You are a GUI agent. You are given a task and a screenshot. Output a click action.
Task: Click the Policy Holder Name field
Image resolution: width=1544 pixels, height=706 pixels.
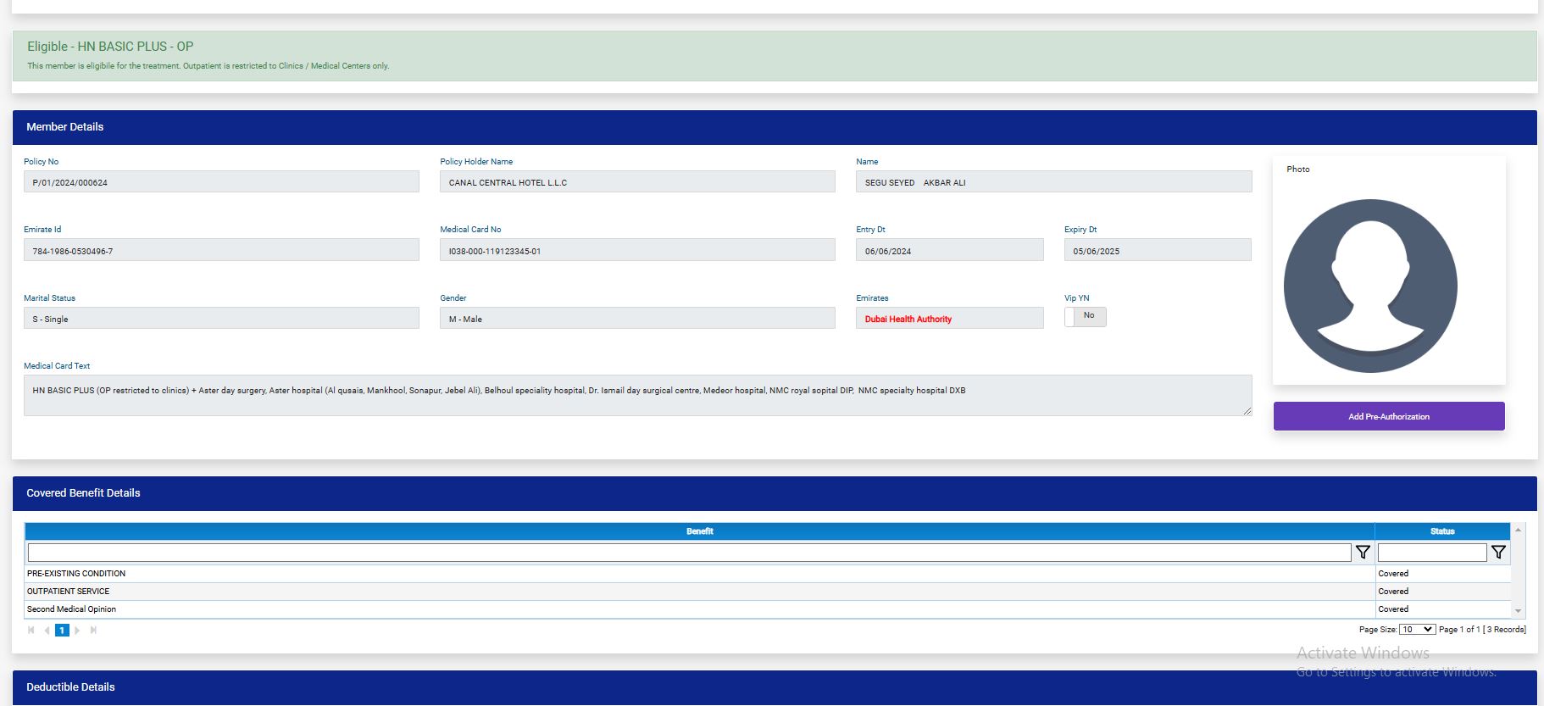coord(637,181)
